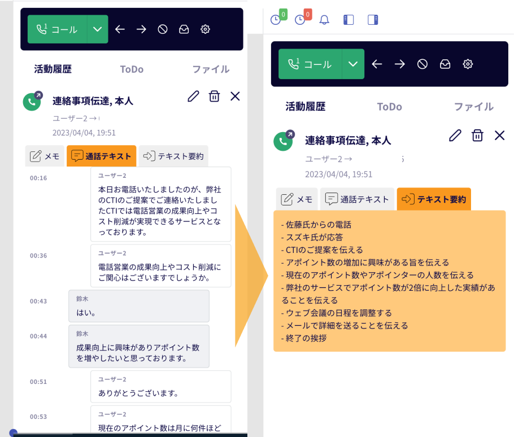Viewport: 523px width, 437px height.
Task: Select orange テキスト要約 tab in right panel
Action: point(434,199)
